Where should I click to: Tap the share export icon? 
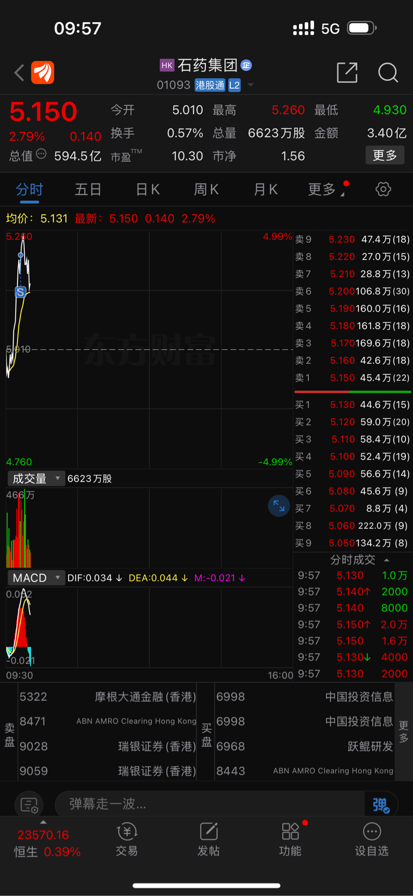347,72
